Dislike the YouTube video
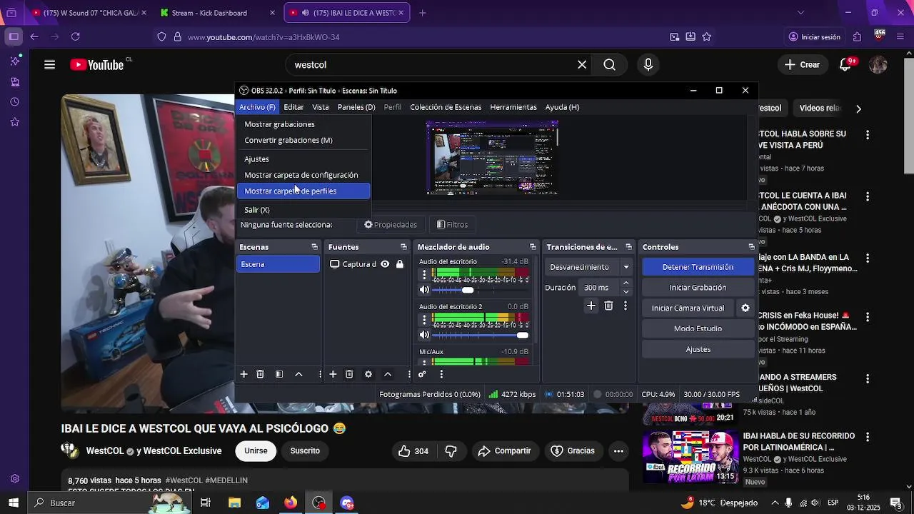 [451, 451]
